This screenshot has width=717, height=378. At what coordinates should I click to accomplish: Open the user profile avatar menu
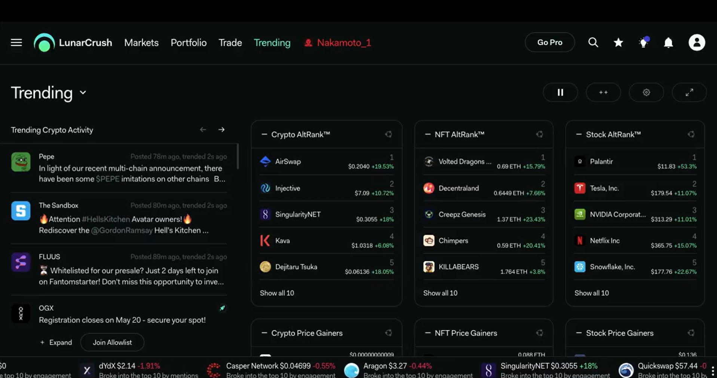[696, 43]
